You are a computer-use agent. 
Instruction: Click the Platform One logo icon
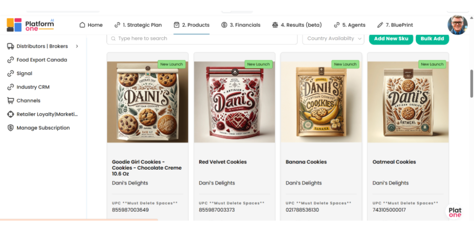[x=14, y=25]
